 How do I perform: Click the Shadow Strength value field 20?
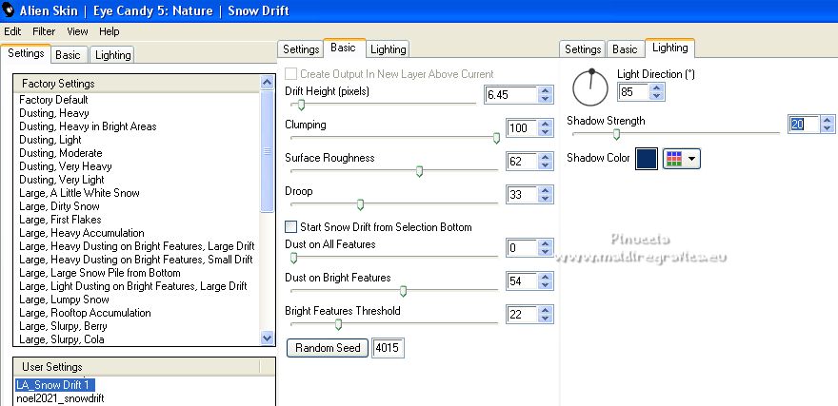[x=804, y=125]
